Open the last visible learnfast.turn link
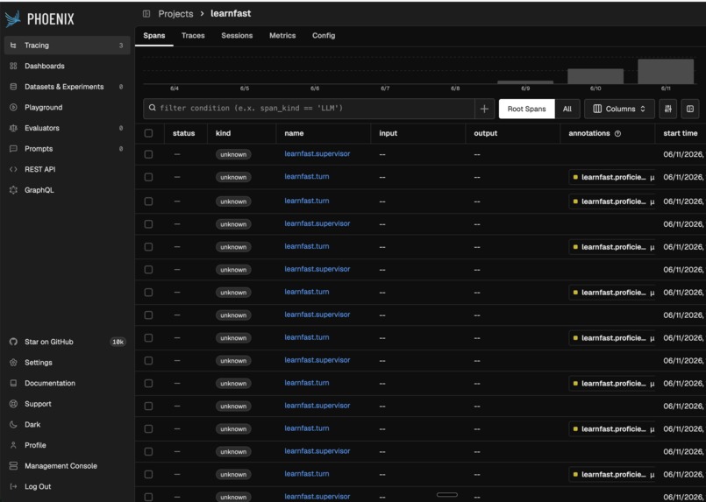Screen dimensions: 706x502 307,474
